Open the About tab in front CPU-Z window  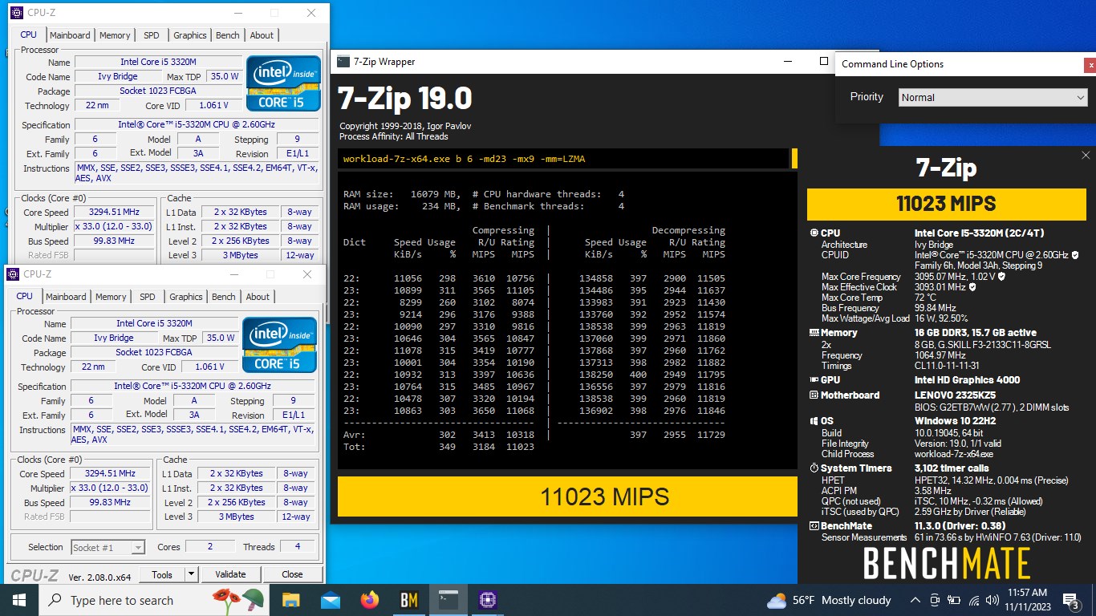[258, 297]
